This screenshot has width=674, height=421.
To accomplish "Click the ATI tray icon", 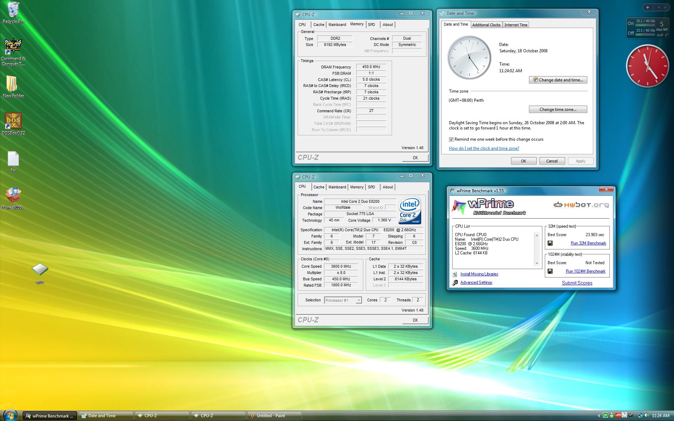I will pyautogui.click(x=618, y=415).
